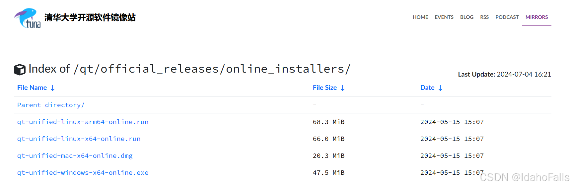Click the sort arrow next to Date
This screenshot has height=187, width=571.
pos(440,88)
